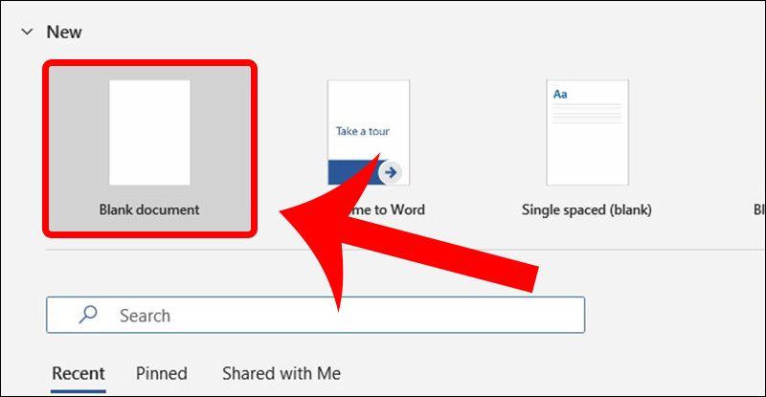This screenshot has height=397, width=766.
Task: Collapse the New section chevron
Action: click(26, 32)
